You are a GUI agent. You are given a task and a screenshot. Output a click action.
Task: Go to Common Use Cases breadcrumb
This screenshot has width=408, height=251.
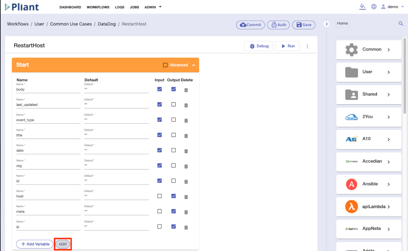[x=71, y=24]
